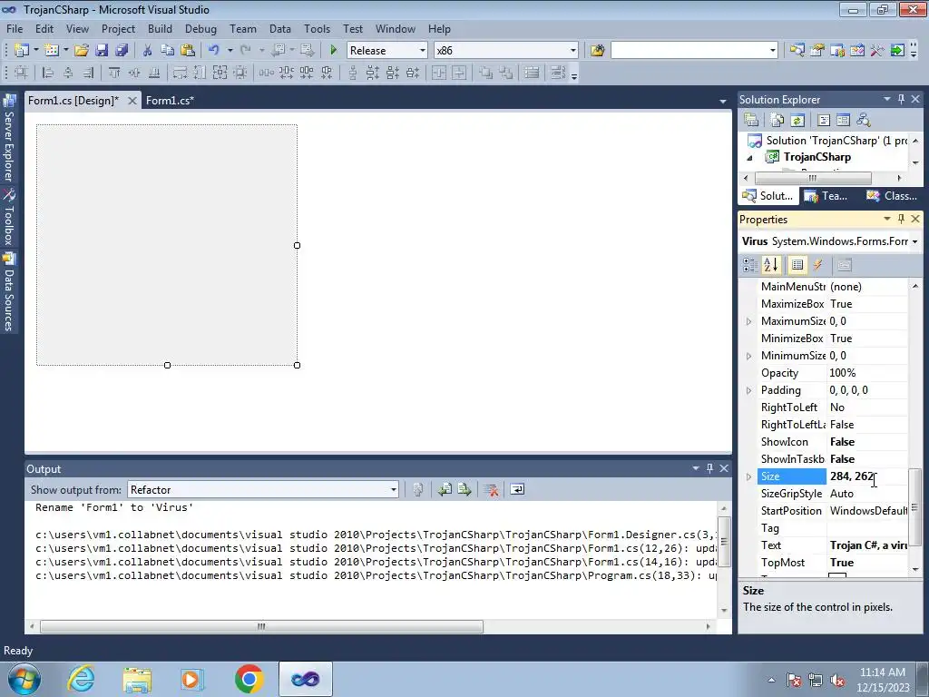Open Google Chrome from the taskbar

coord(249,679)
